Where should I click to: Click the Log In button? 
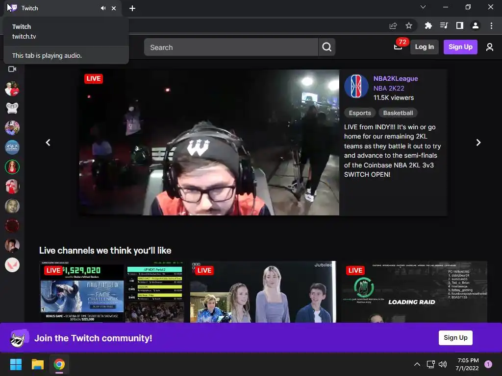coord(424,47)
